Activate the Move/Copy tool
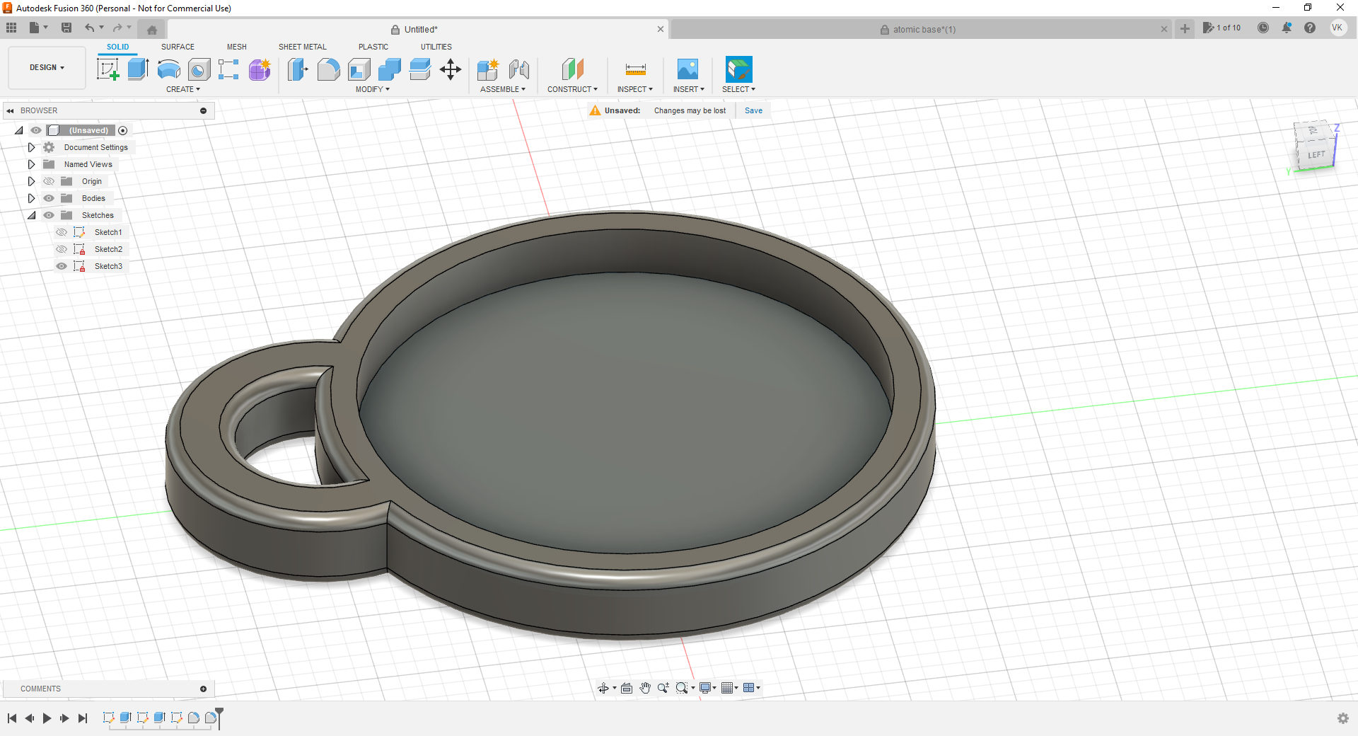Image resolution: width=1358 pixels, height=736 pixels. pyautogui.click(x=450, y=69)
